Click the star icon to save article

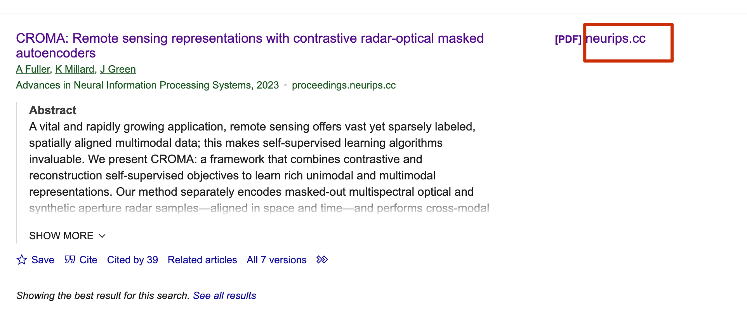tap(22, 260)
